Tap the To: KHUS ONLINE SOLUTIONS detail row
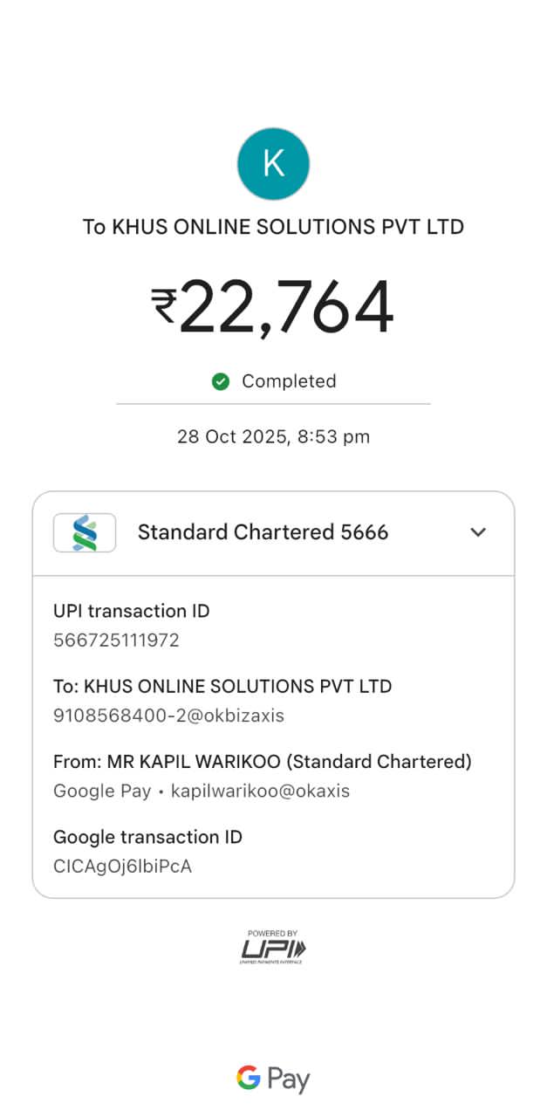The width and height of the screenshot is (547, 1117). click(x=222, y=686)
